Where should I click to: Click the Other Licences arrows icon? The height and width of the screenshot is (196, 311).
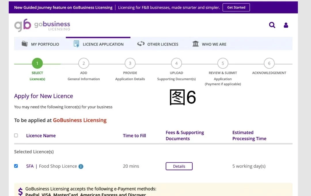pyautogui.click(x=141, y=43)
